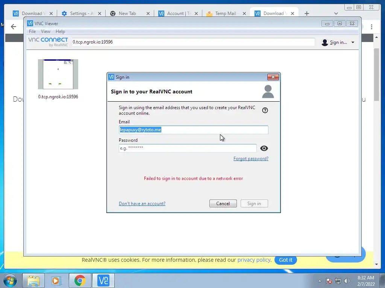Click the privacy policy link
Screen dimensions: 385x288
[254, 260]
